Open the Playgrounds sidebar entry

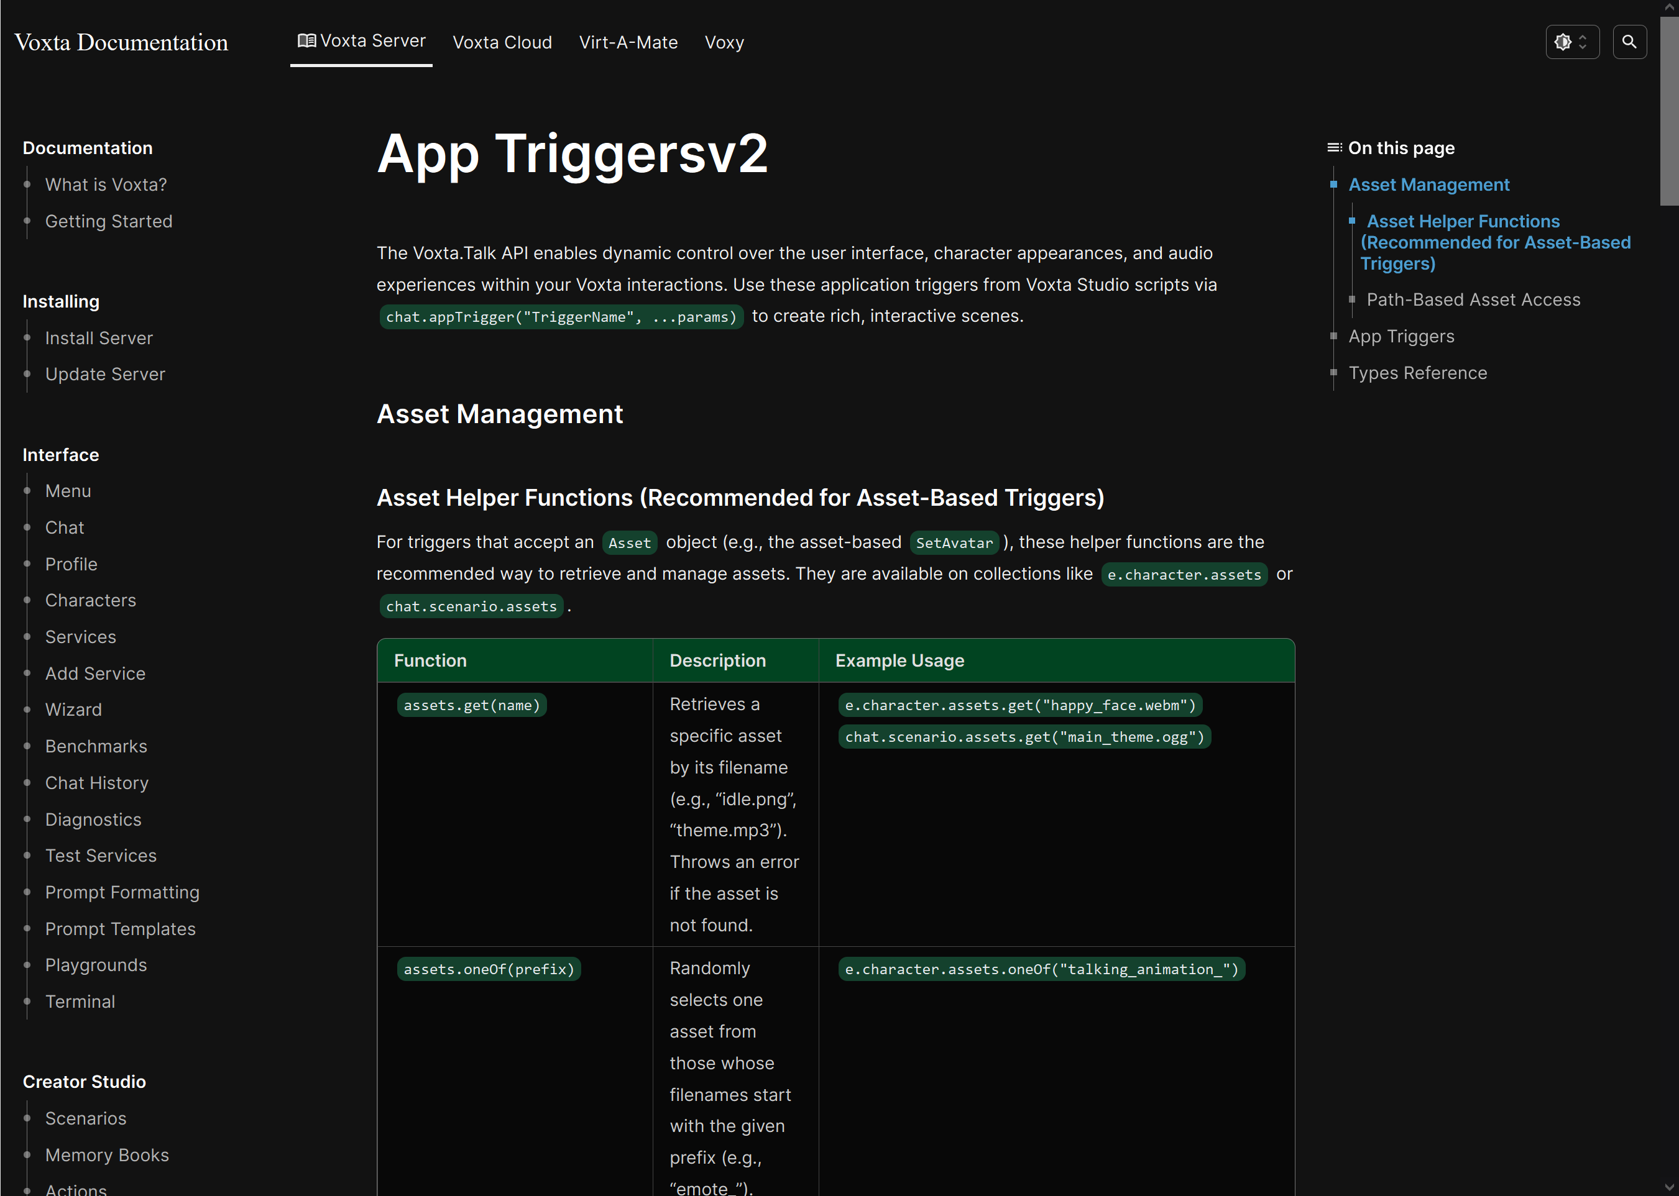coord(96,965)
